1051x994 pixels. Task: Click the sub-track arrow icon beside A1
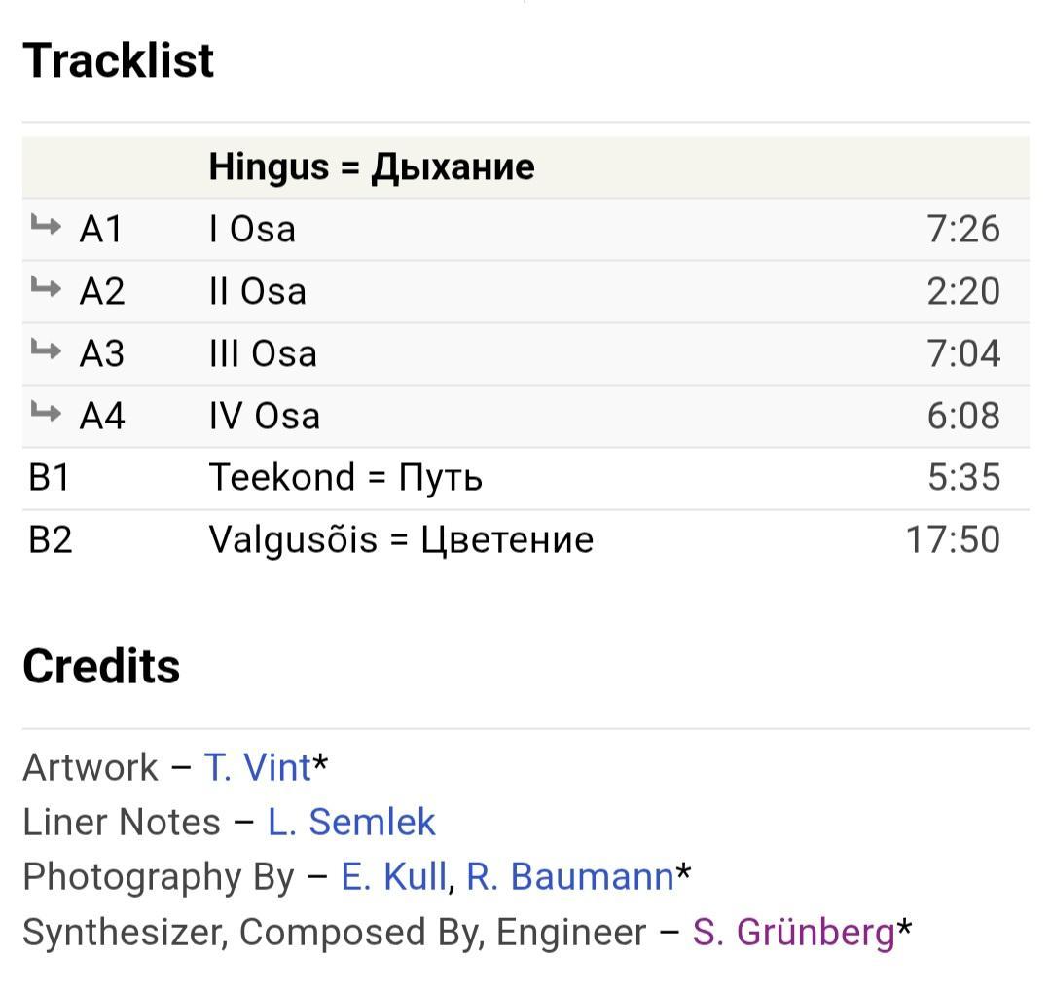pyautogui.click(x=46, y=227)
